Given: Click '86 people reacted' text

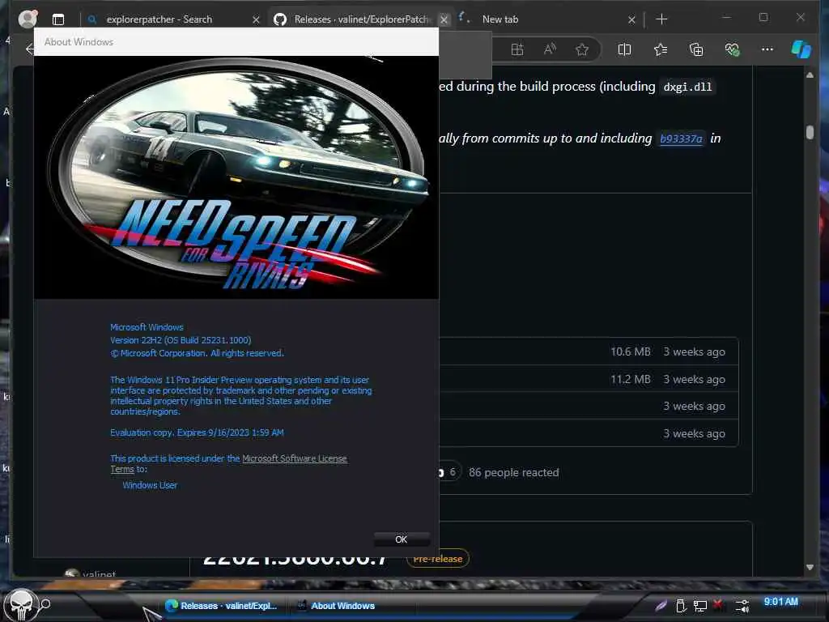Looking at the screenshot, I should pos(513,472).
